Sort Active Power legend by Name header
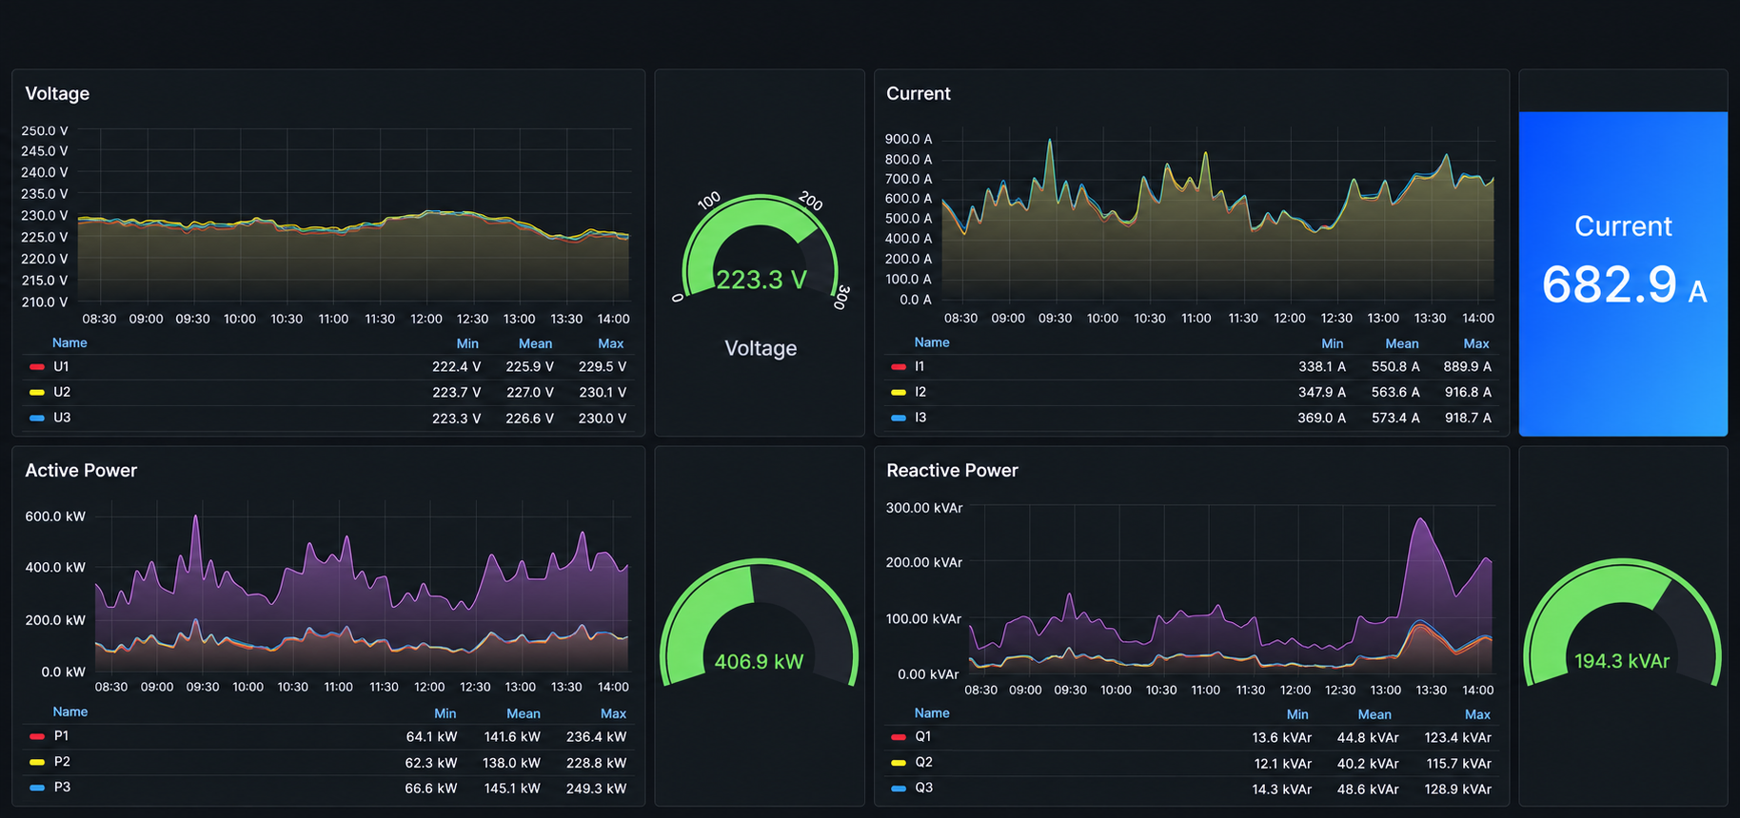 [70, 711]
